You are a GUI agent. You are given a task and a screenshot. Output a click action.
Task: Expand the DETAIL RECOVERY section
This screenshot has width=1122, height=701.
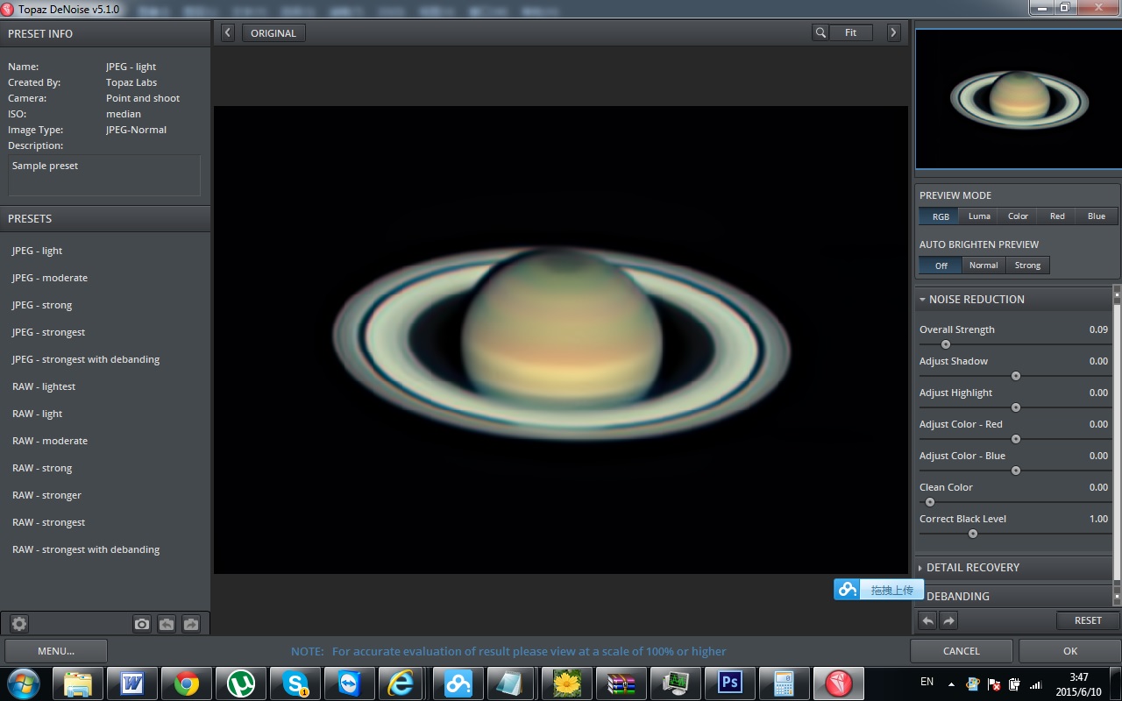pos(1014,568)
